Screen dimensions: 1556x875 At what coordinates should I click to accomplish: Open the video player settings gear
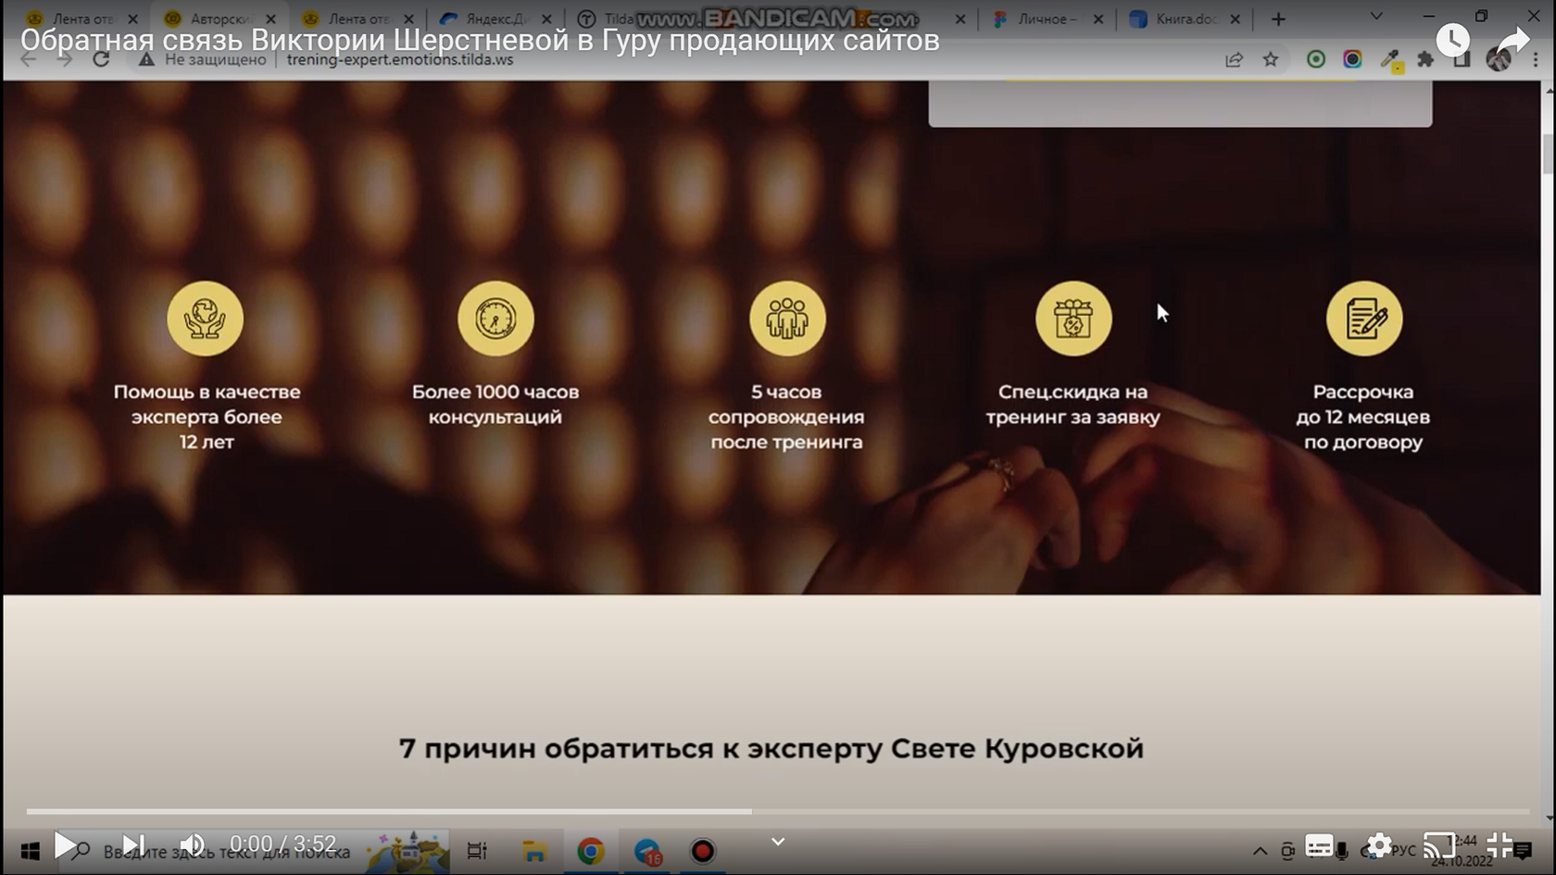tap(1379, 845)
